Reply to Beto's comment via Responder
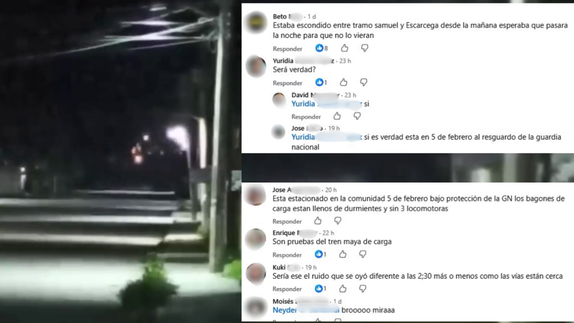Viewport: 574px width, 323px height. pyautogui.click(x=287, y=48)
